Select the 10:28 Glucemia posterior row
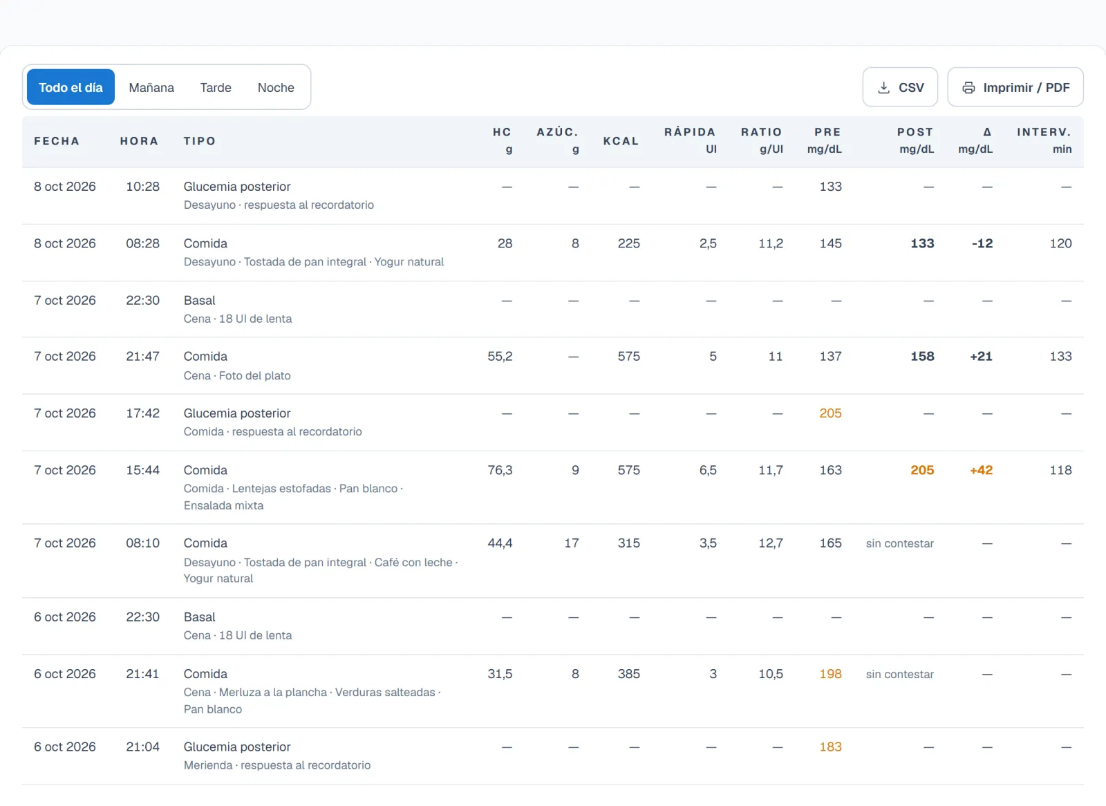1106x806 pixels. pyautogui.click(x=553, y=196)
